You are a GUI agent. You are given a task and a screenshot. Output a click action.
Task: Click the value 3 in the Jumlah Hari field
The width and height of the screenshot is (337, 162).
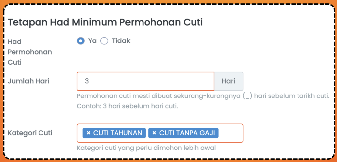tap(87, 81)
